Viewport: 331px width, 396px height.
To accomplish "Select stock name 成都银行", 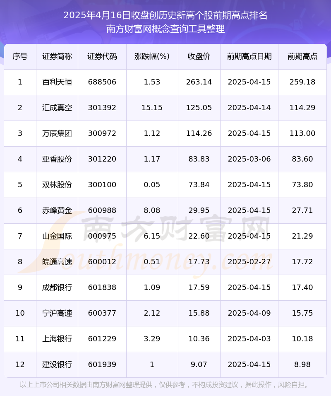I will point(57,287).
